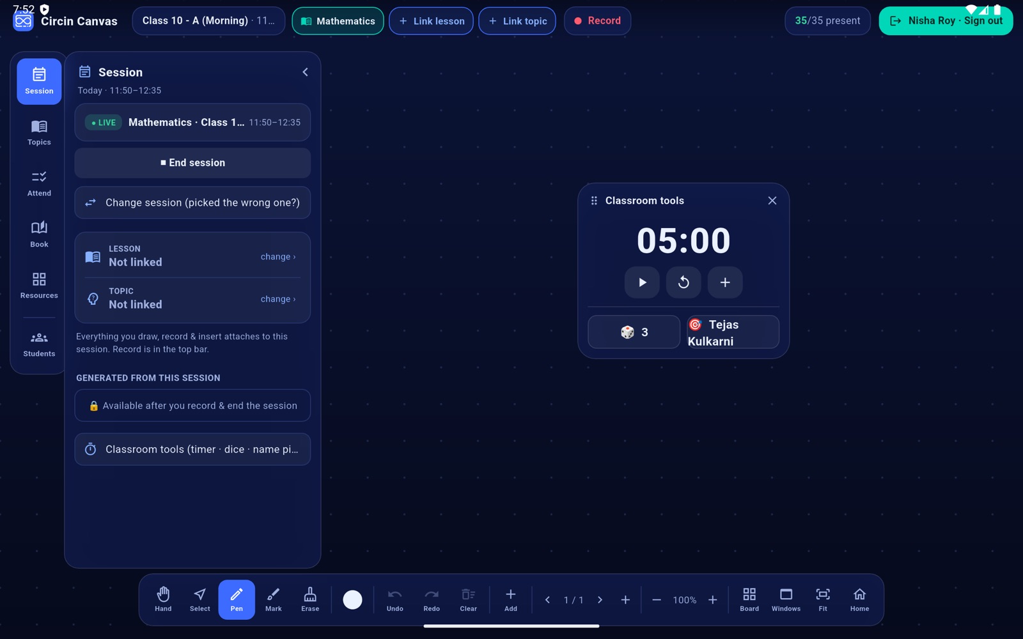
Task: Change the linked lesson
Action: (x=278, y=257)
